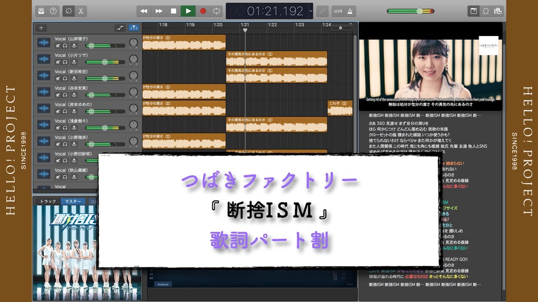Solo the Vocal（小片リサ） track
The height and width of the screenshot is (302, 538).
[65, 62]
